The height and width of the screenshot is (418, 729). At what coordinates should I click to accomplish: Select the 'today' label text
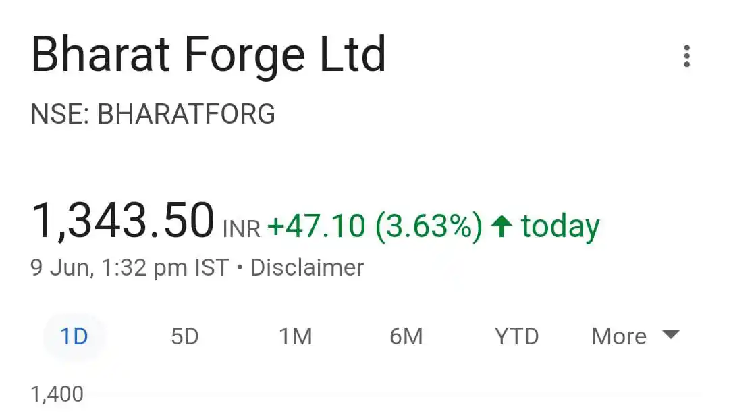pyautogui.click(x=560, y=225)
